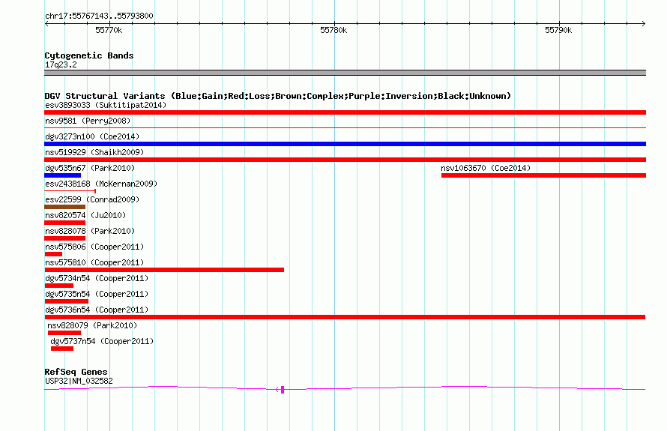Click the dgv3273n100 (Coe2014) blue gain bar
This screenshot has width=667, height=431.
coord(345,144)
